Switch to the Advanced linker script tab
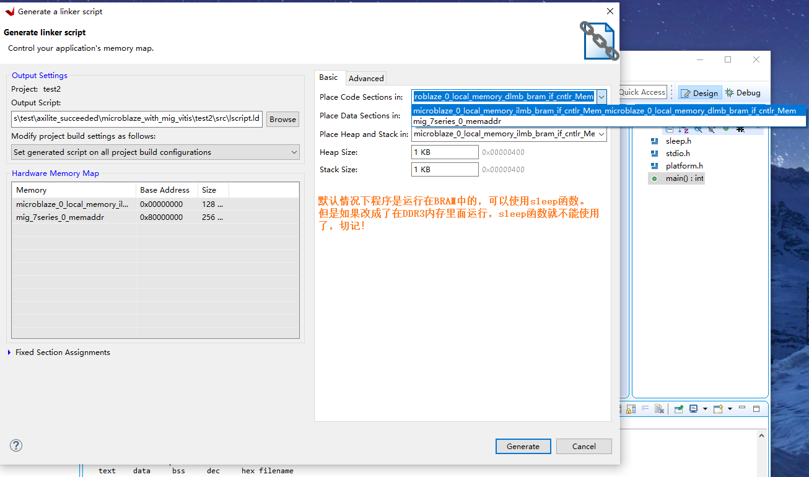This screenshot has width=809, height=477. [x=365, y=78]
